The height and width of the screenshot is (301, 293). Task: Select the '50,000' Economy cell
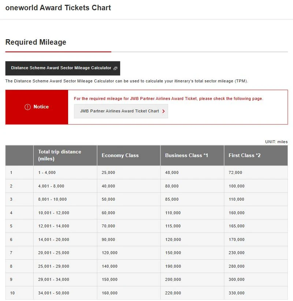pos(129,199)
